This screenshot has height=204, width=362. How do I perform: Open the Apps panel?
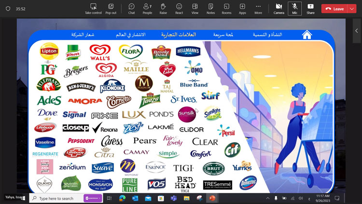tap(242, 8)
